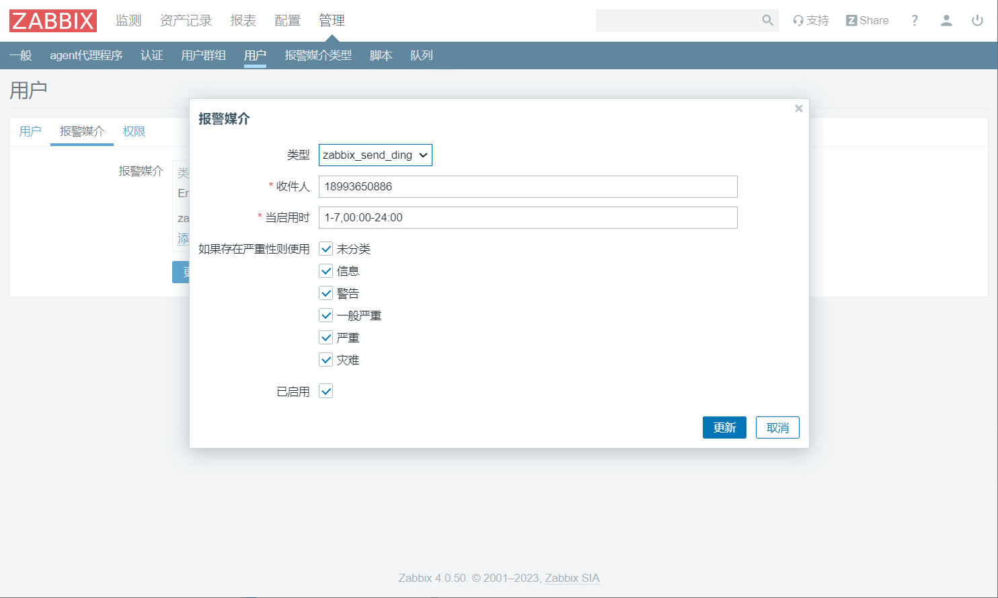Click the power sign-out icon
The height and width of the screenshot is (598, 998).
tap(977, 20)
